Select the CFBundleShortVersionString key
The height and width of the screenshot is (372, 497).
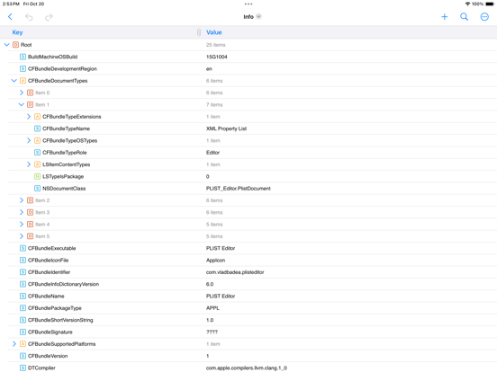pos(60,320)
